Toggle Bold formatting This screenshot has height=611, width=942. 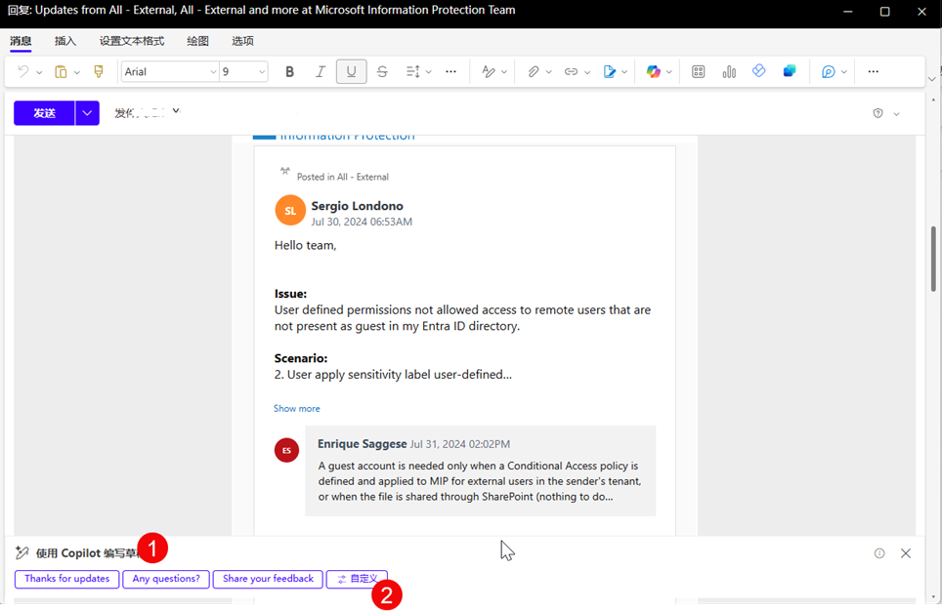289,72
